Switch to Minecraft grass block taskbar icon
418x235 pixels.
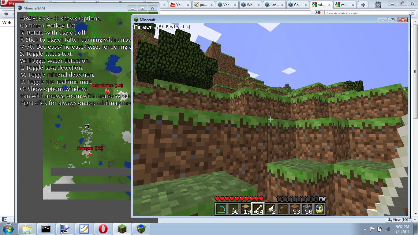(x=122, y=229)
